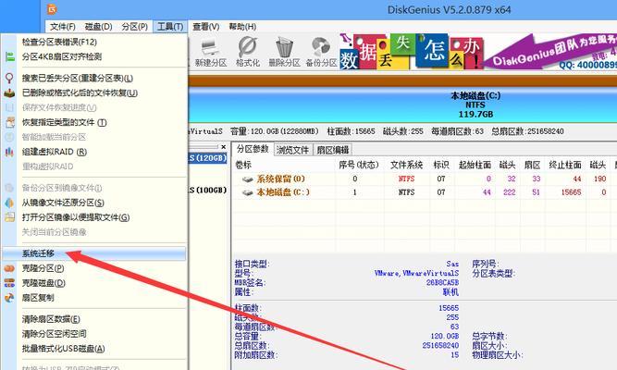Screen dimensions: 617x370
Task: Switch to the 浏览文件 tab
Action: [x=292, y=150]
